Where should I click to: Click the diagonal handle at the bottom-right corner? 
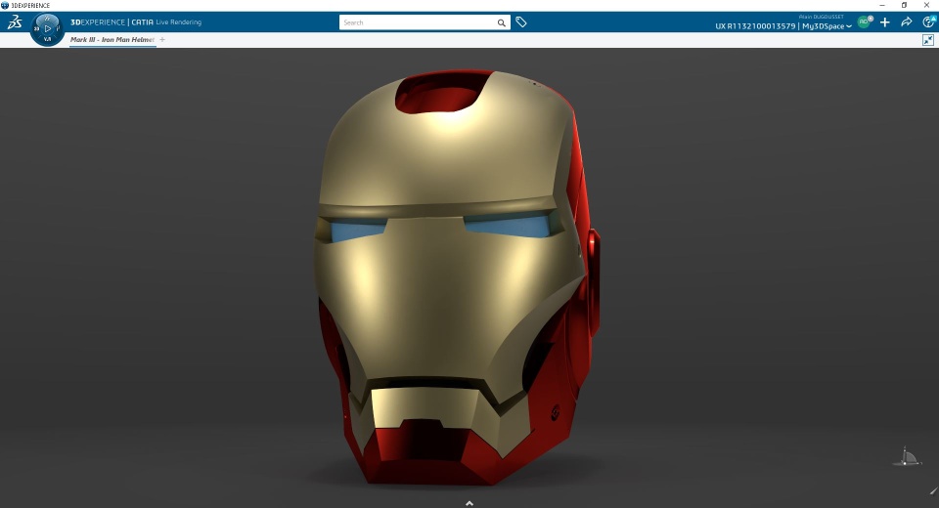click(933, 491)
